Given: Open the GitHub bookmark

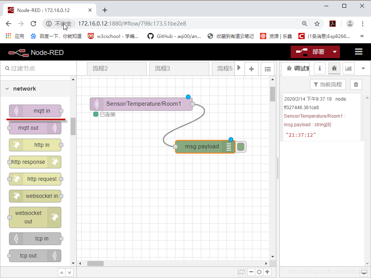Looking at the screenshot, I should 174,36.
